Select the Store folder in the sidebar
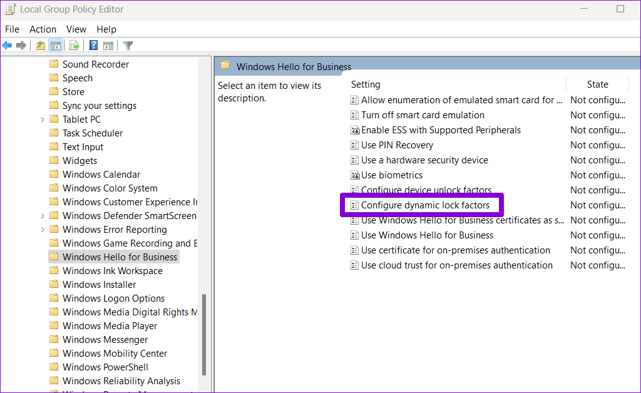The width and height of the screenshot is (641, 393). [x=73, y=91]
